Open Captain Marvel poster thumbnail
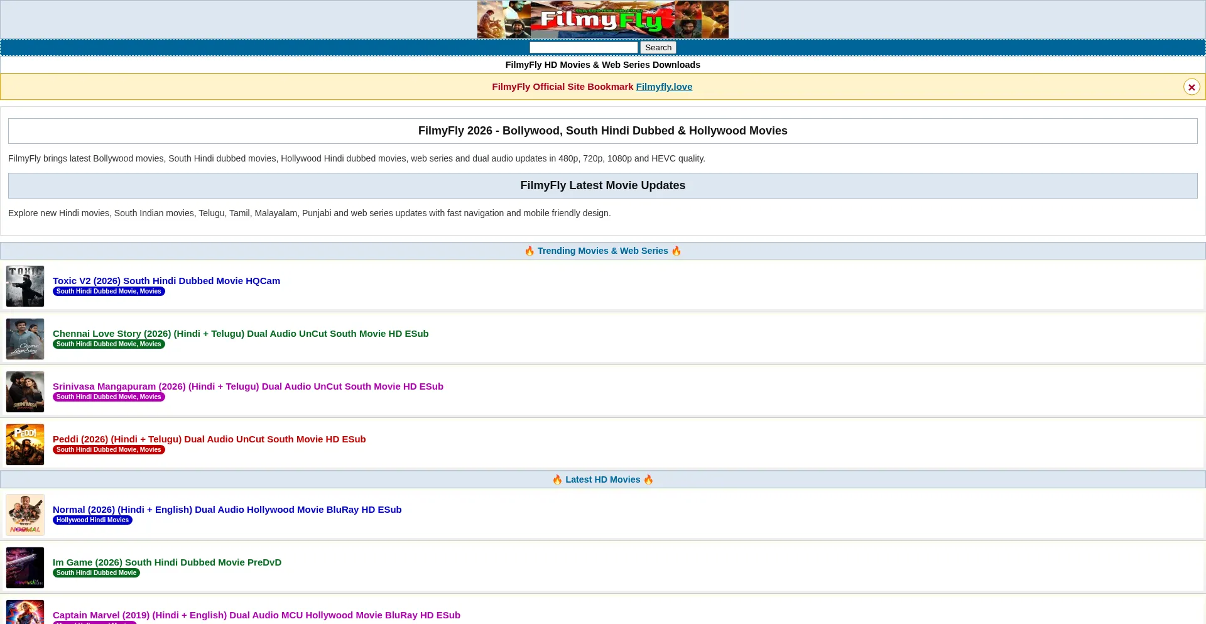This screenshot has width=1206, height=624. [25, 612]
